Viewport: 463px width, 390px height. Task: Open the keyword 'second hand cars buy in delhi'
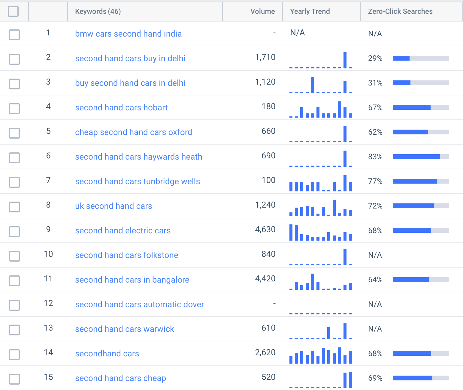(130, 58)
